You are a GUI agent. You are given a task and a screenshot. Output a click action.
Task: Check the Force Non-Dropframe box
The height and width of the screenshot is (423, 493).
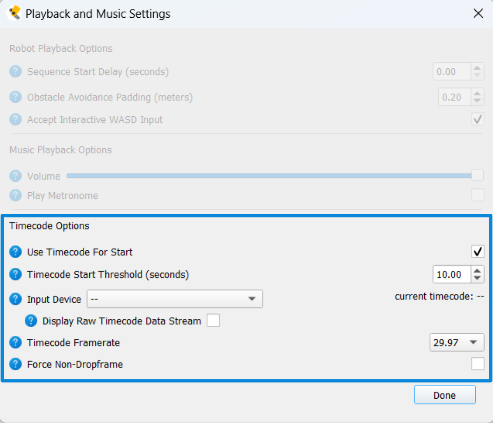pos(477,364)
